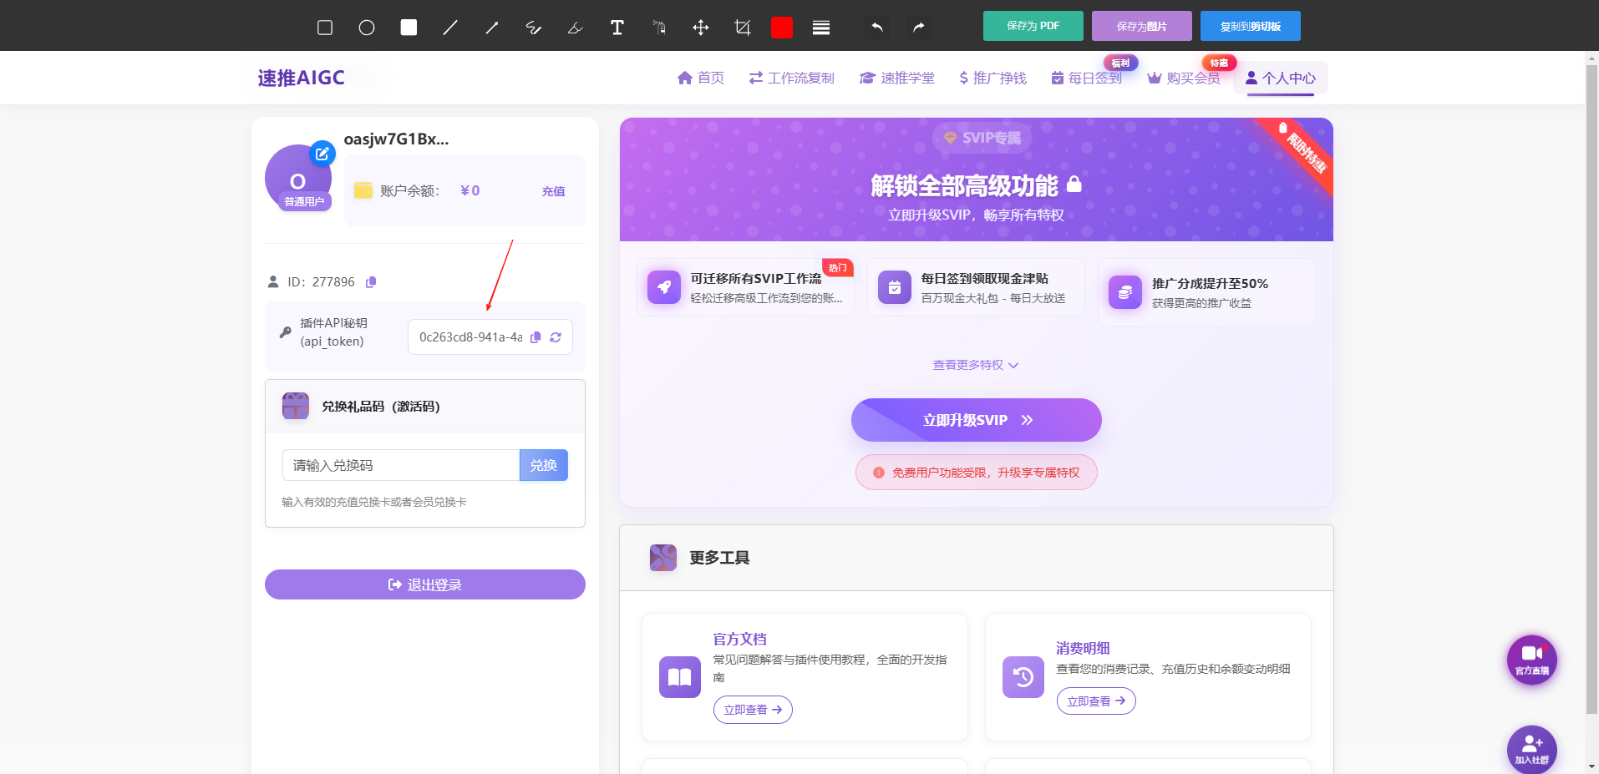Open the 速推学堂 nav item
The height and width of the screenshot is (774, 1599).
(897, 78)
